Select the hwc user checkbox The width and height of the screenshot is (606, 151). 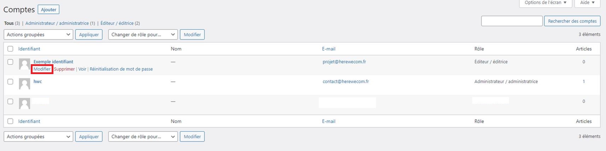[10, 81]
